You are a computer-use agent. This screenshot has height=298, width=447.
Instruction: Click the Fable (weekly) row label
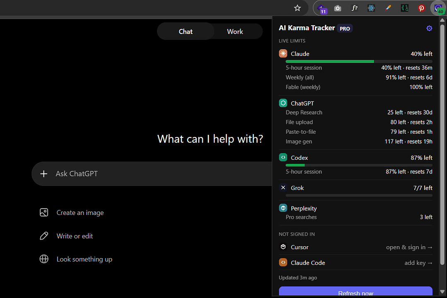[303, 87]
